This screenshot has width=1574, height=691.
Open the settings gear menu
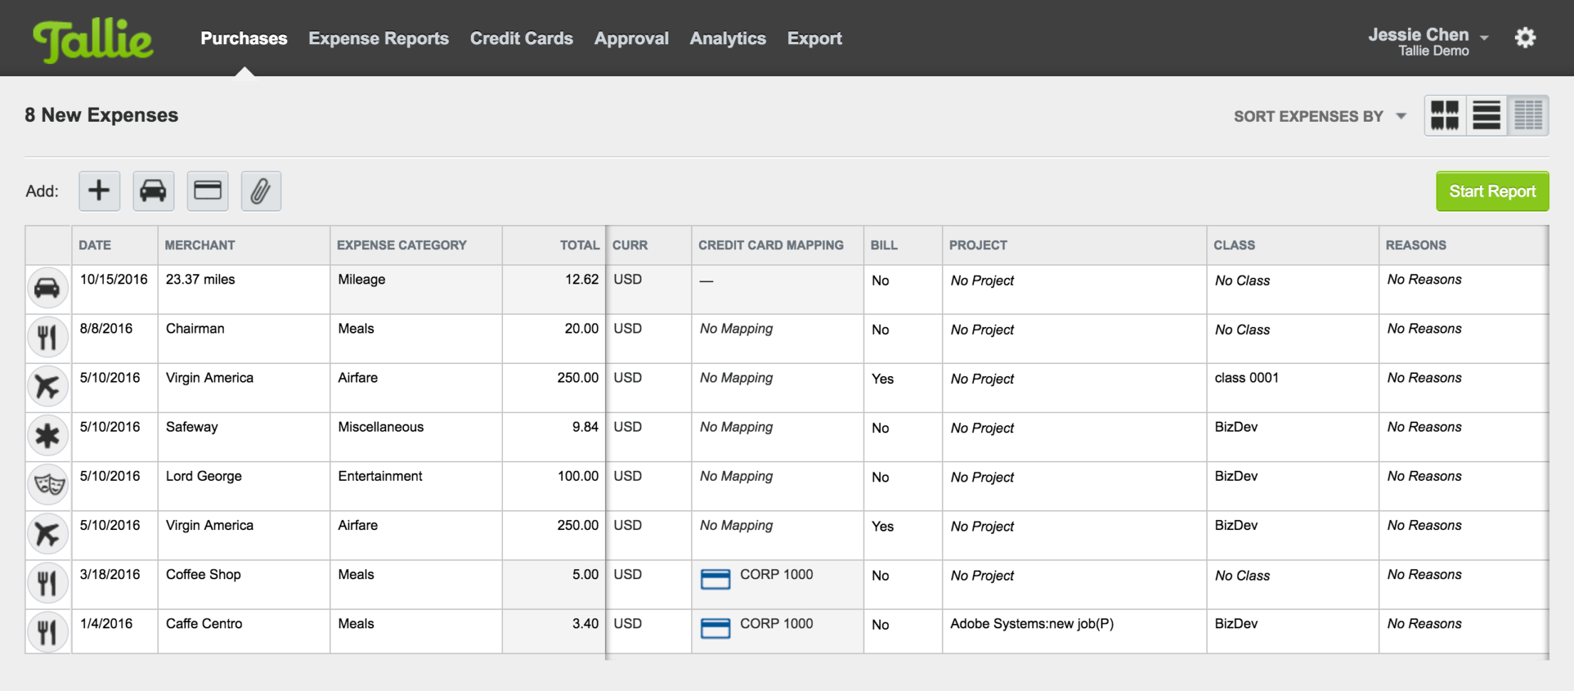[x=1525, y=38]
